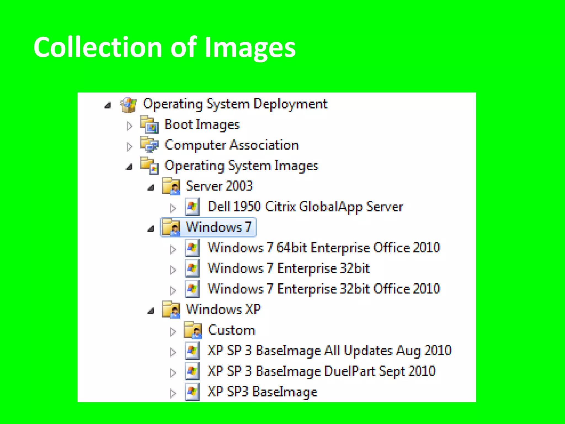Collapse the Operating System Deployment node
The width and height of the screenshot is (565, 424).
pos(108,105)
